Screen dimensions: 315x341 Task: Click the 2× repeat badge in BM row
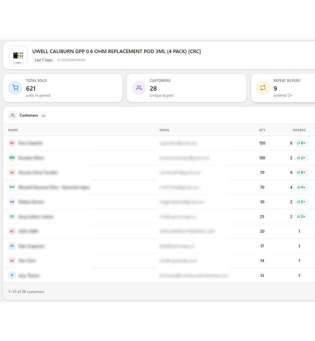[301, 158]
